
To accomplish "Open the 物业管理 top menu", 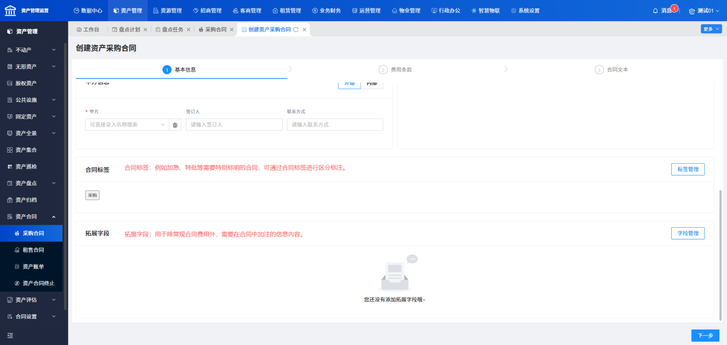I will [x=406, y=11].
